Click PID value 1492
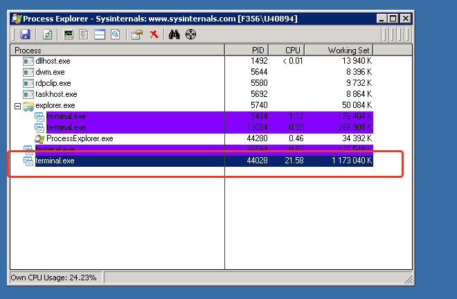 coord(259,61)
